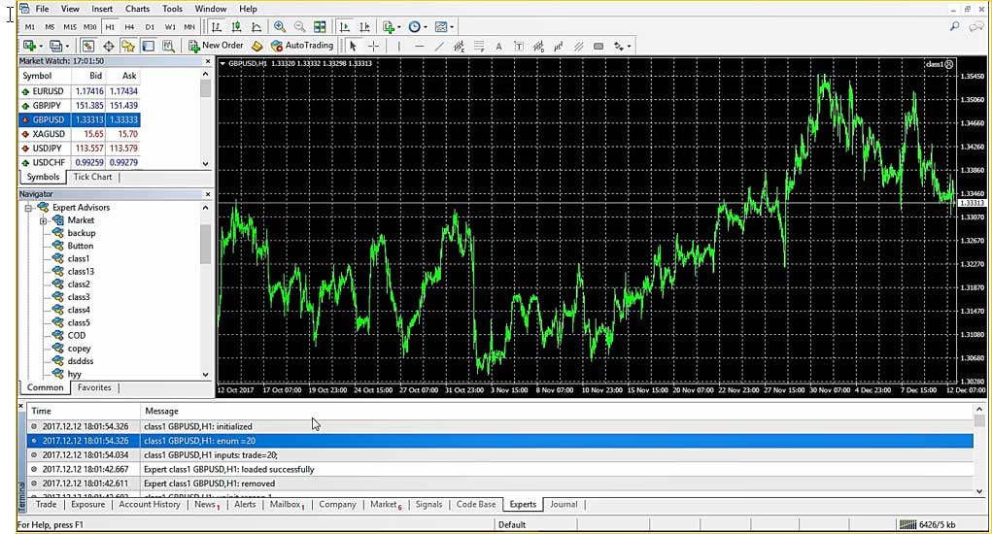
Task: Switch chart to bar chart style
Action: (217, 26)
